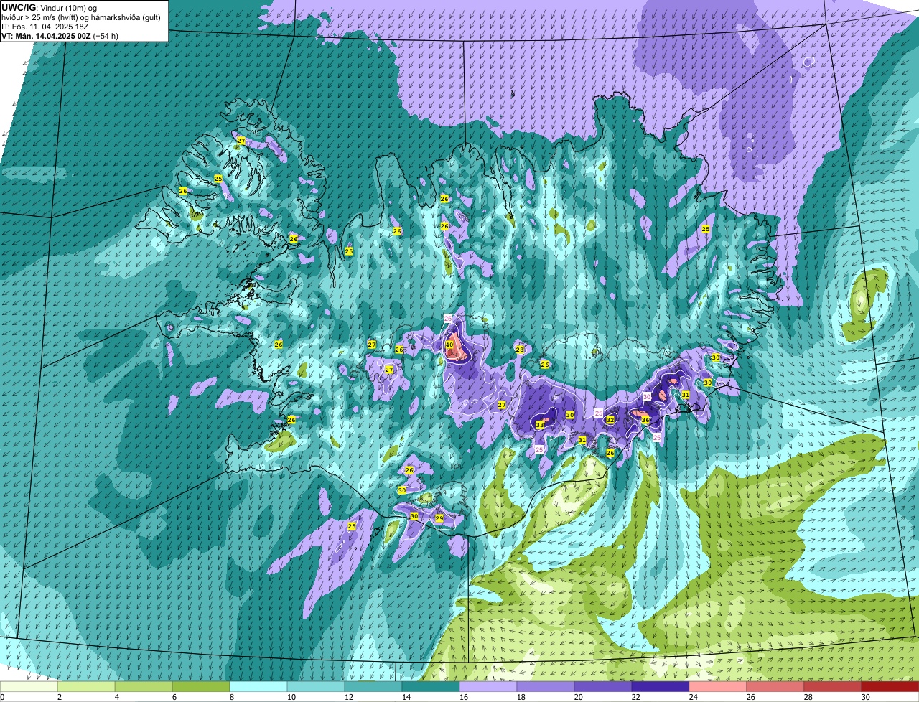Image resolution: width=919 pixels, height=702 pixels.
Task: Pick the 24–26 m/s pink scale swatch
Action: 718,686
